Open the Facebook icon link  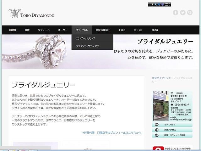coord(176,13)
